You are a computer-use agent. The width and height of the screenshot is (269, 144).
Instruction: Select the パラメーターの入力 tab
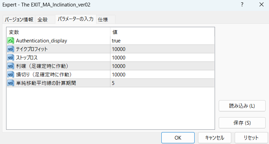pyautogui.click(x=75, y=19)
